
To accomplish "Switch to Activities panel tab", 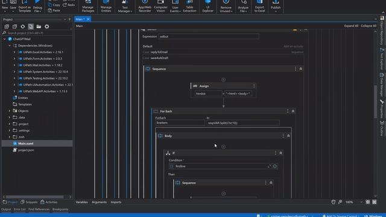I will tap(49, 202).
